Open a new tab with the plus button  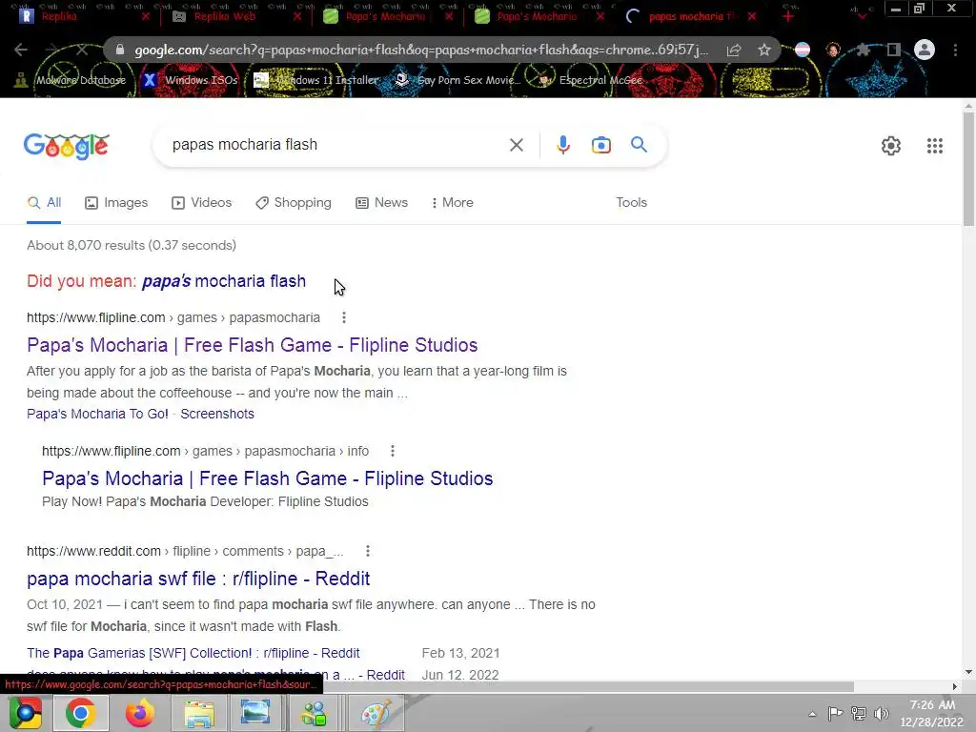(788, 16)
